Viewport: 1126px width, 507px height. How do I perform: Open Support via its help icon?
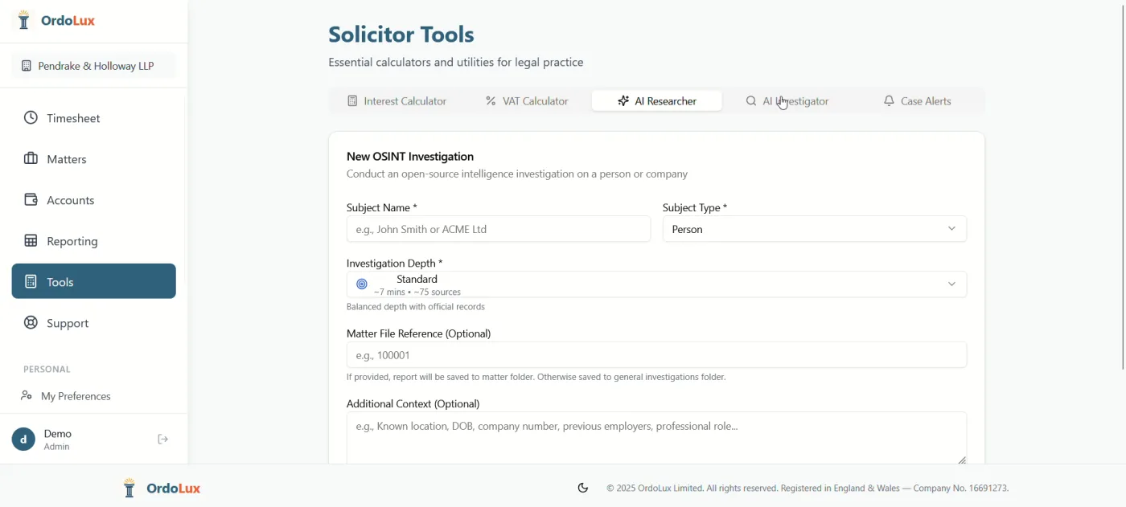tap(29, 322)
